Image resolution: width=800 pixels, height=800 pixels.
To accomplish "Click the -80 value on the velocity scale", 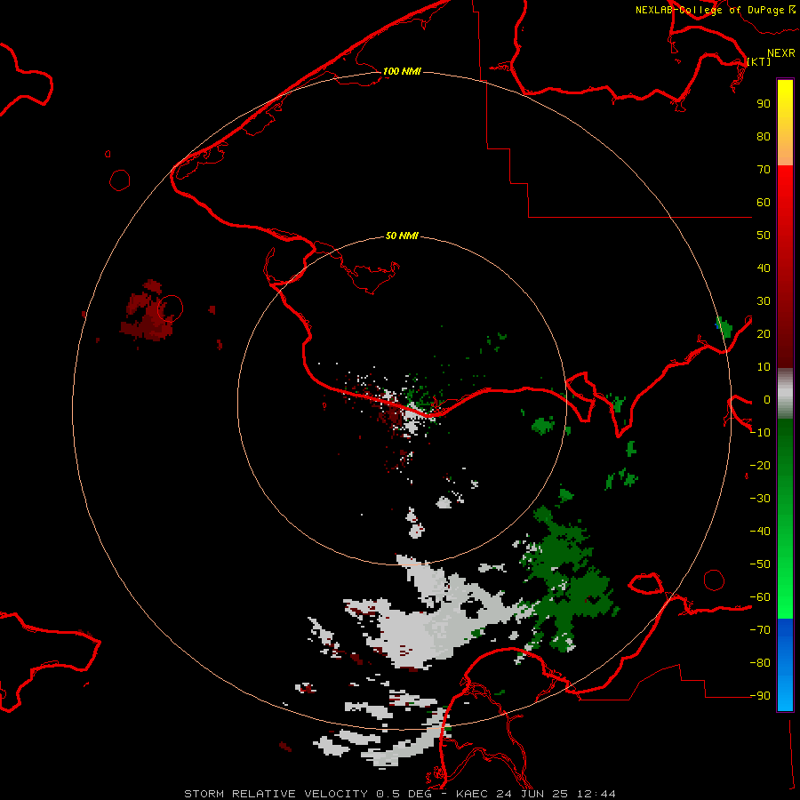I will coord(760,663).
